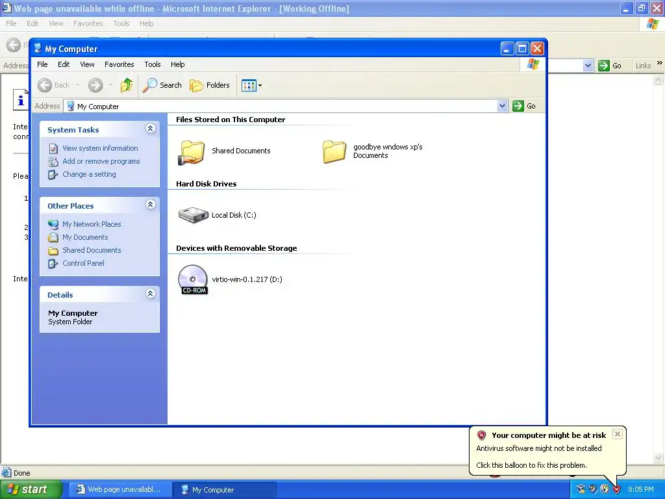The width and height of the screenshot is (665, 499).
Task: Open the Forward history dropdown arrow
Action: [110, 85]
